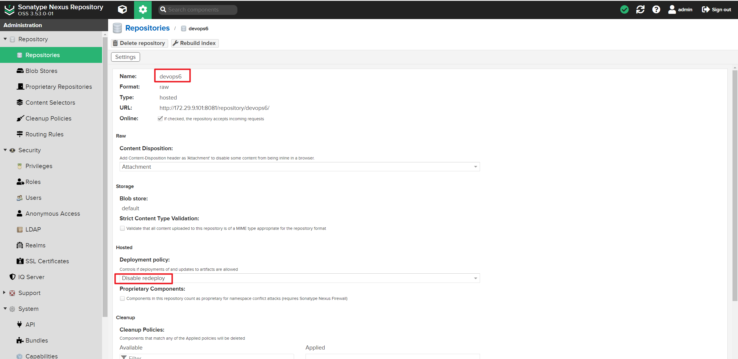The image size is (738, 359).
Task: Open the Help question mark icon
Action: tap(656, 10)
